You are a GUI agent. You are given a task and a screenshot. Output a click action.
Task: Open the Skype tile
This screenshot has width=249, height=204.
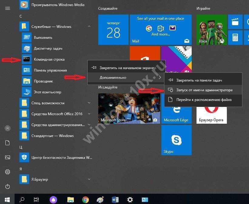(x=176, y=140)
